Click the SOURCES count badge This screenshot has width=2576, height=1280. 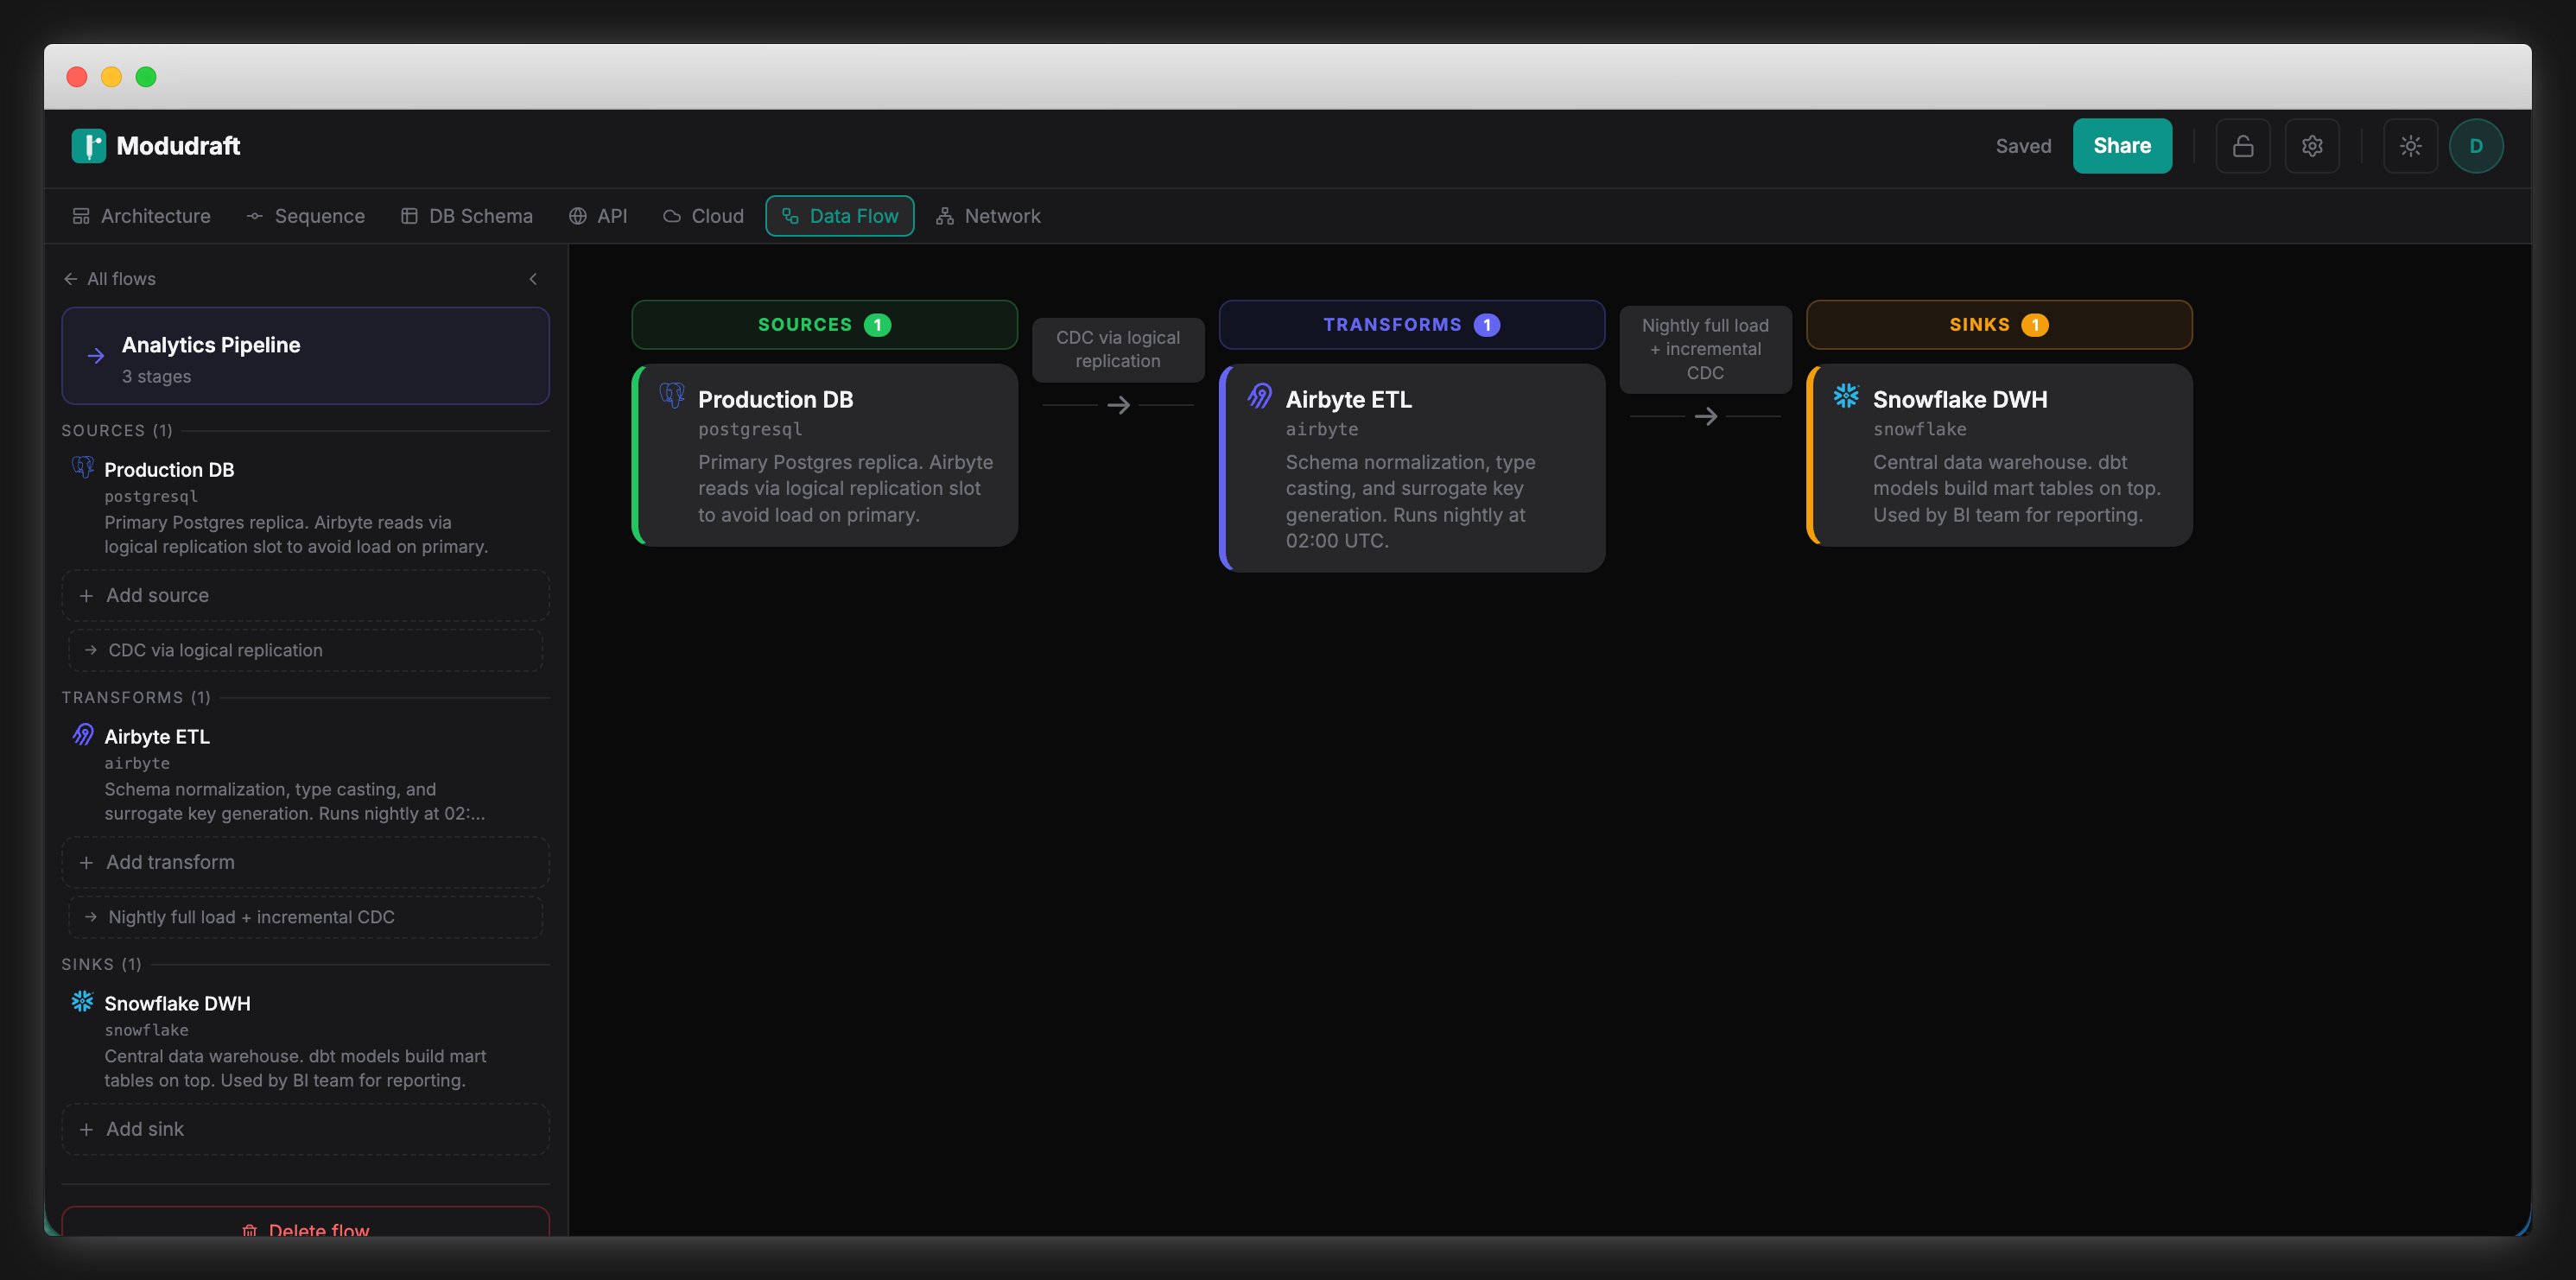point(877,325)
